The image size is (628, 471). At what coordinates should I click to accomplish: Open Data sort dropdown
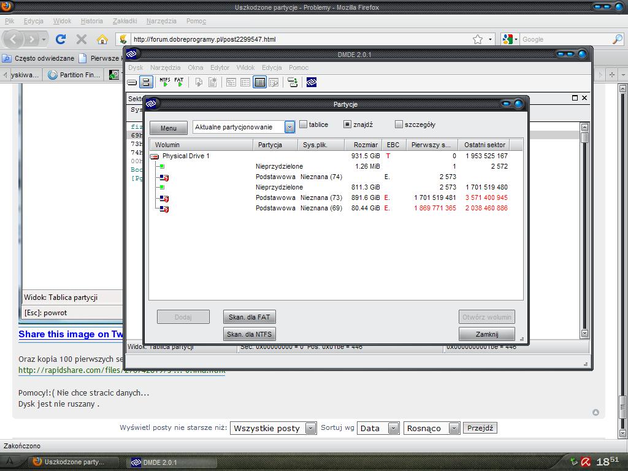point(393,428)
